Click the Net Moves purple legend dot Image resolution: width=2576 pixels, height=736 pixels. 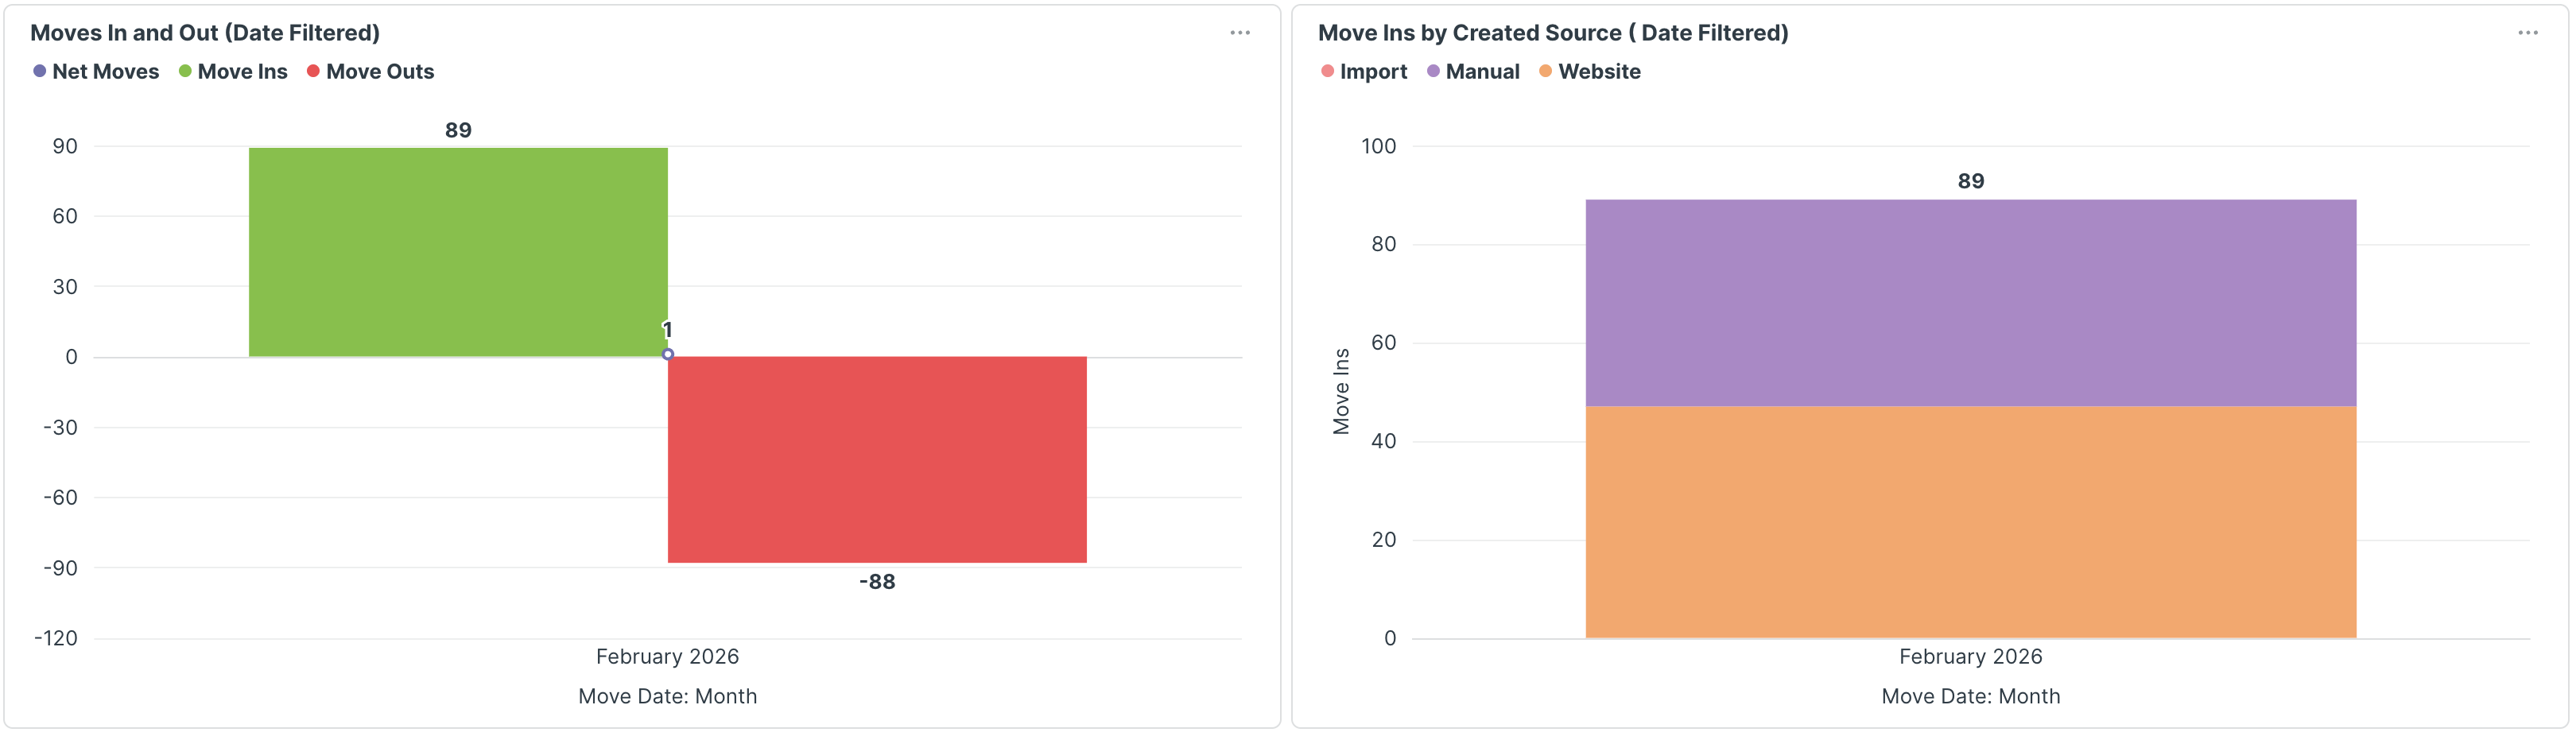40,72
